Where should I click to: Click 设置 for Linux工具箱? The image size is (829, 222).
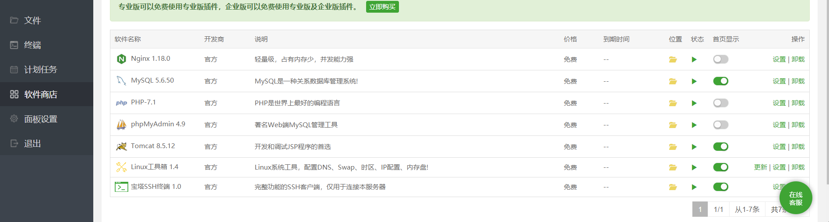[x=779, y=167]
